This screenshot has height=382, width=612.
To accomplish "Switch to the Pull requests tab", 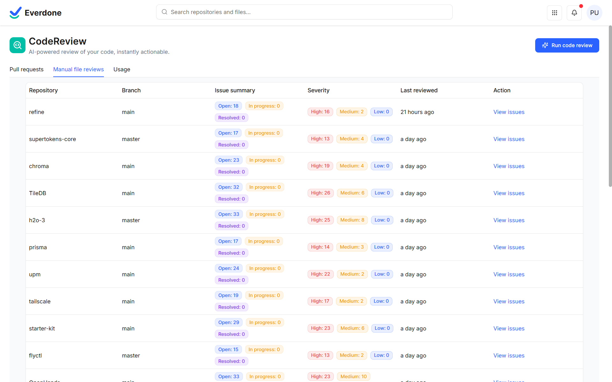I will [x=26, y=69].
